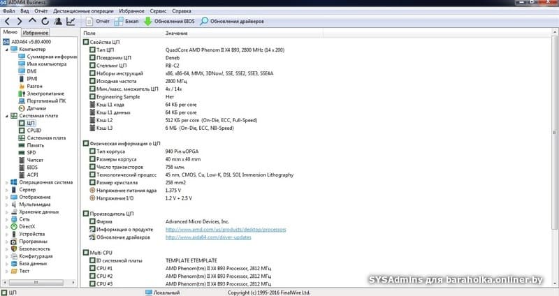Screen dimensions: 559x296
Task: Open Обновления драйверов in toolbar
Action: pyautogui.click(x=232, y=22)
